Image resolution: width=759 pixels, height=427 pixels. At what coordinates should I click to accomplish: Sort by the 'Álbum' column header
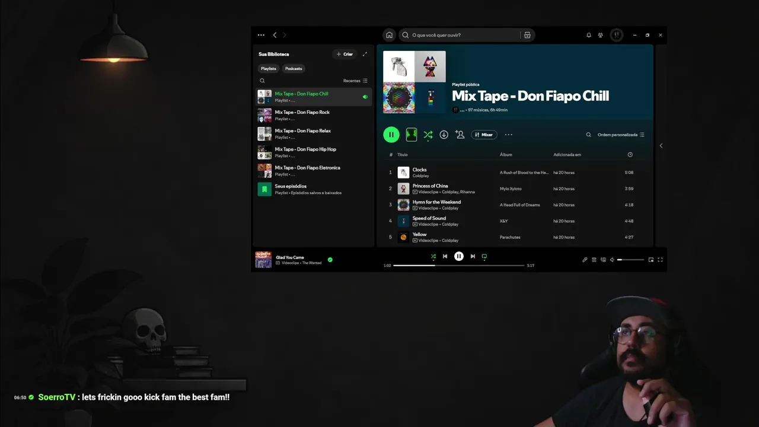(x=506, y=155)
